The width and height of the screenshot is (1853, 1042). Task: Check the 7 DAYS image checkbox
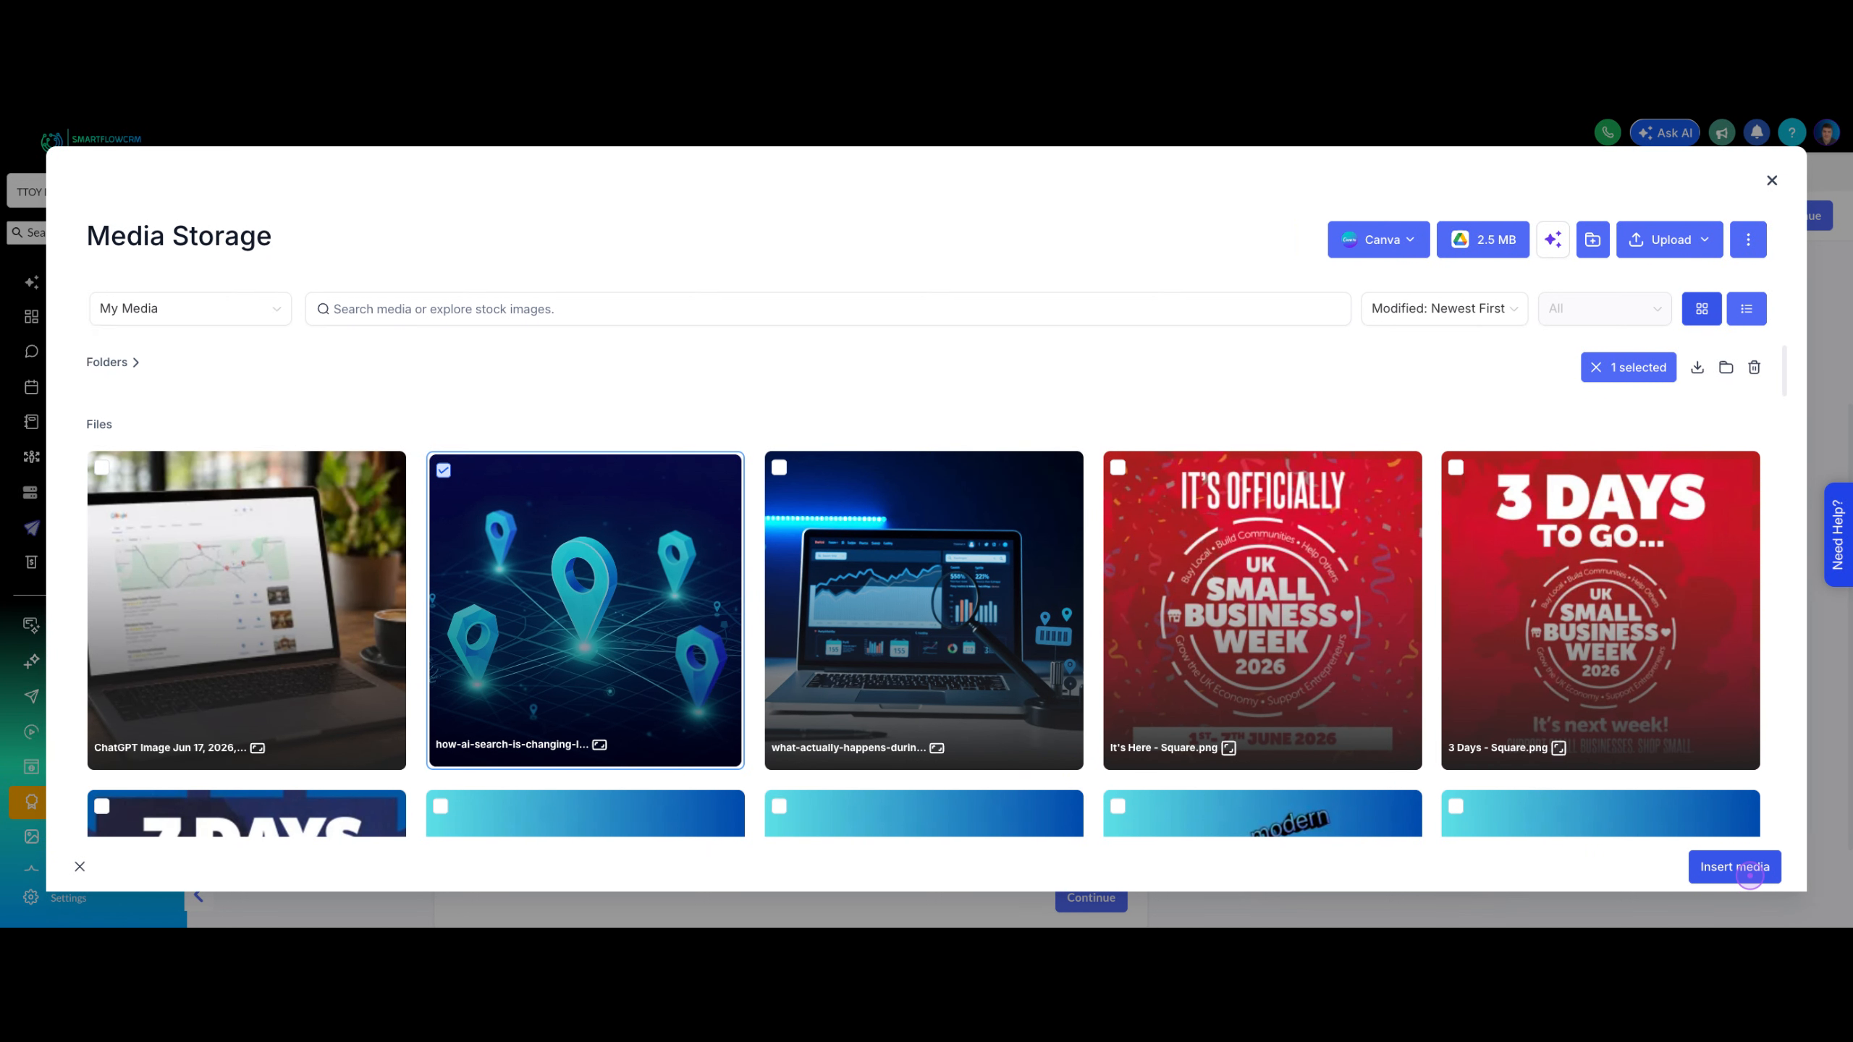(x=102, y=806)
